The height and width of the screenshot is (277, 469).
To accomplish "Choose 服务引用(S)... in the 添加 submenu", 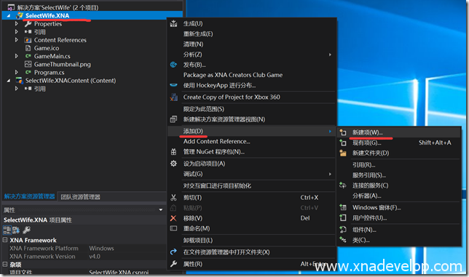I will coord(398,175).
